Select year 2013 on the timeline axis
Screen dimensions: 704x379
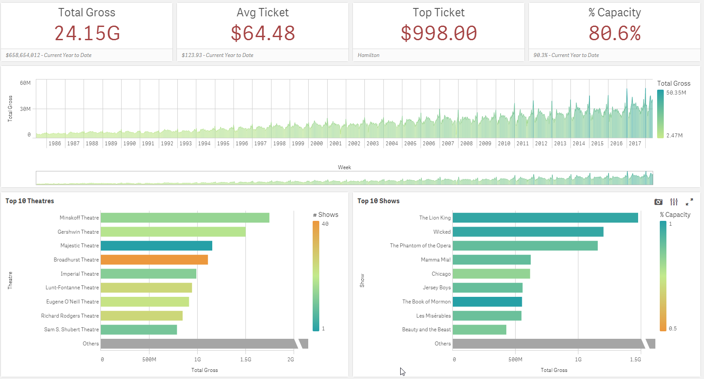pos(560,144)
